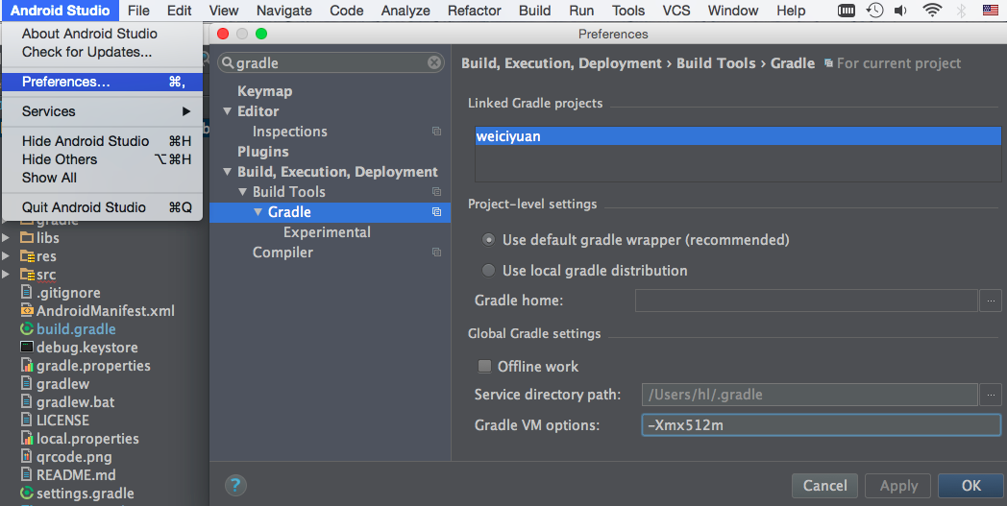Open the Android Studio application menu
The height and width of the screenshot is (506, 1007).
[60, 11]
